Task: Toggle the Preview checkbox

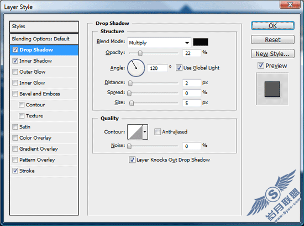Action: click(261, 65)
